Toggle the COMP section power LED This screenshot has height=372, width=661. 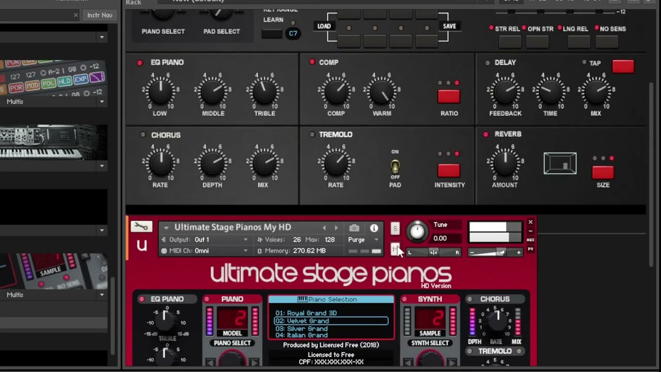(x=312, y=62)
